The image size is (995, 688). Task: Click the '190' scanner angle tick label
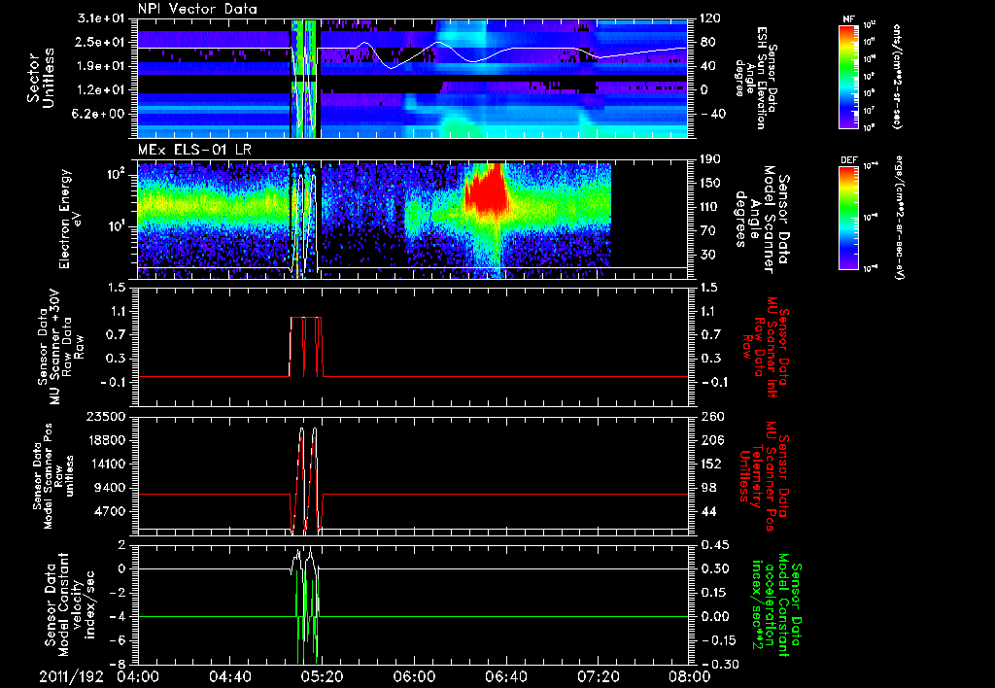(710, 159)
